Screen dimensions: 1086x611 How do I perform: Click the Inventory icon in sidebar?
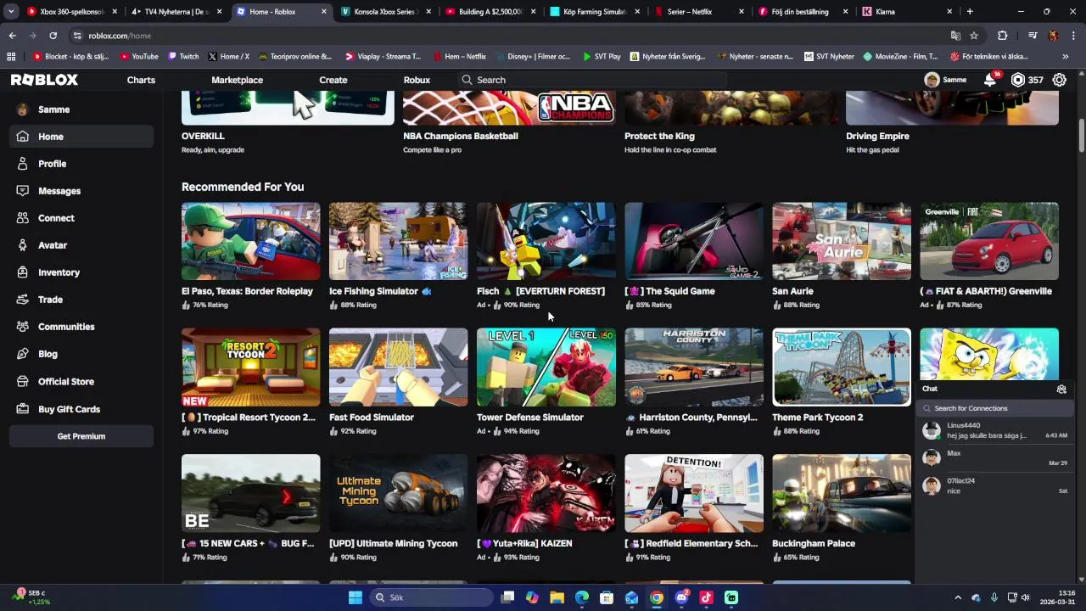click(22, 272)
